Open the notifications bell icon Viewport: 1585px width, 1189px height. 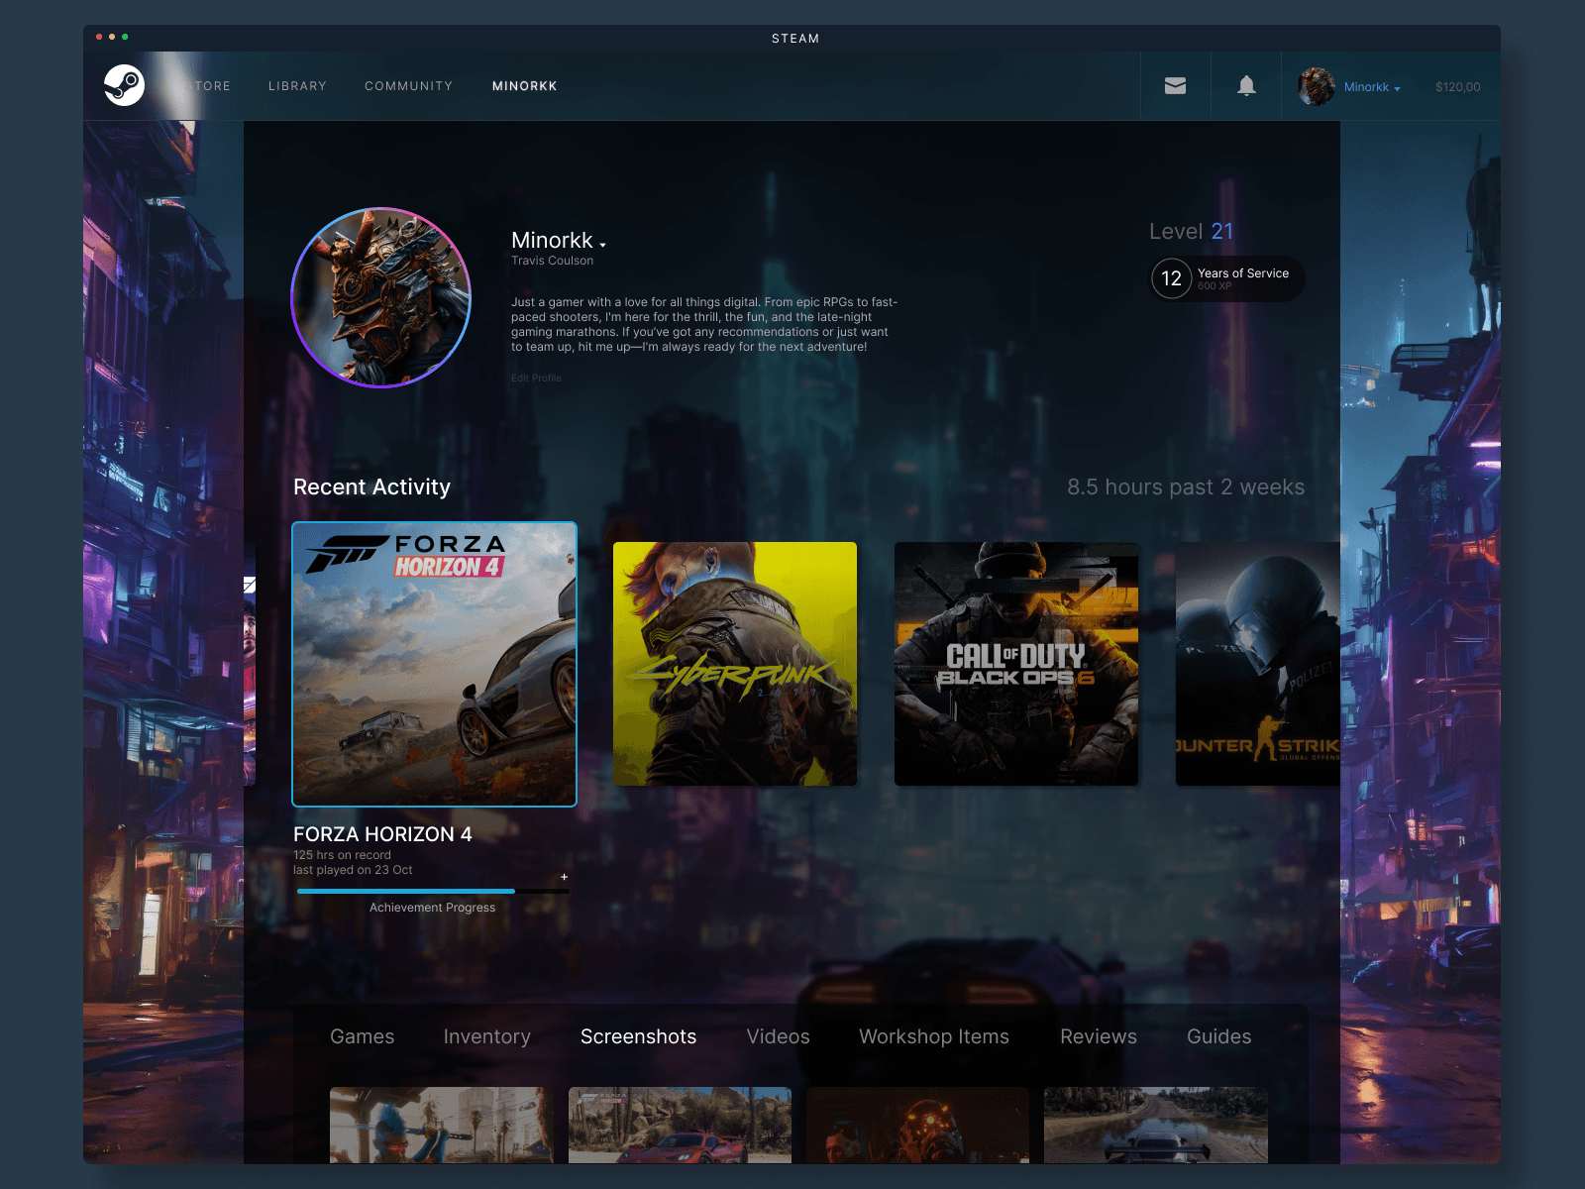pyautogui.click(x=1246, y=86)
